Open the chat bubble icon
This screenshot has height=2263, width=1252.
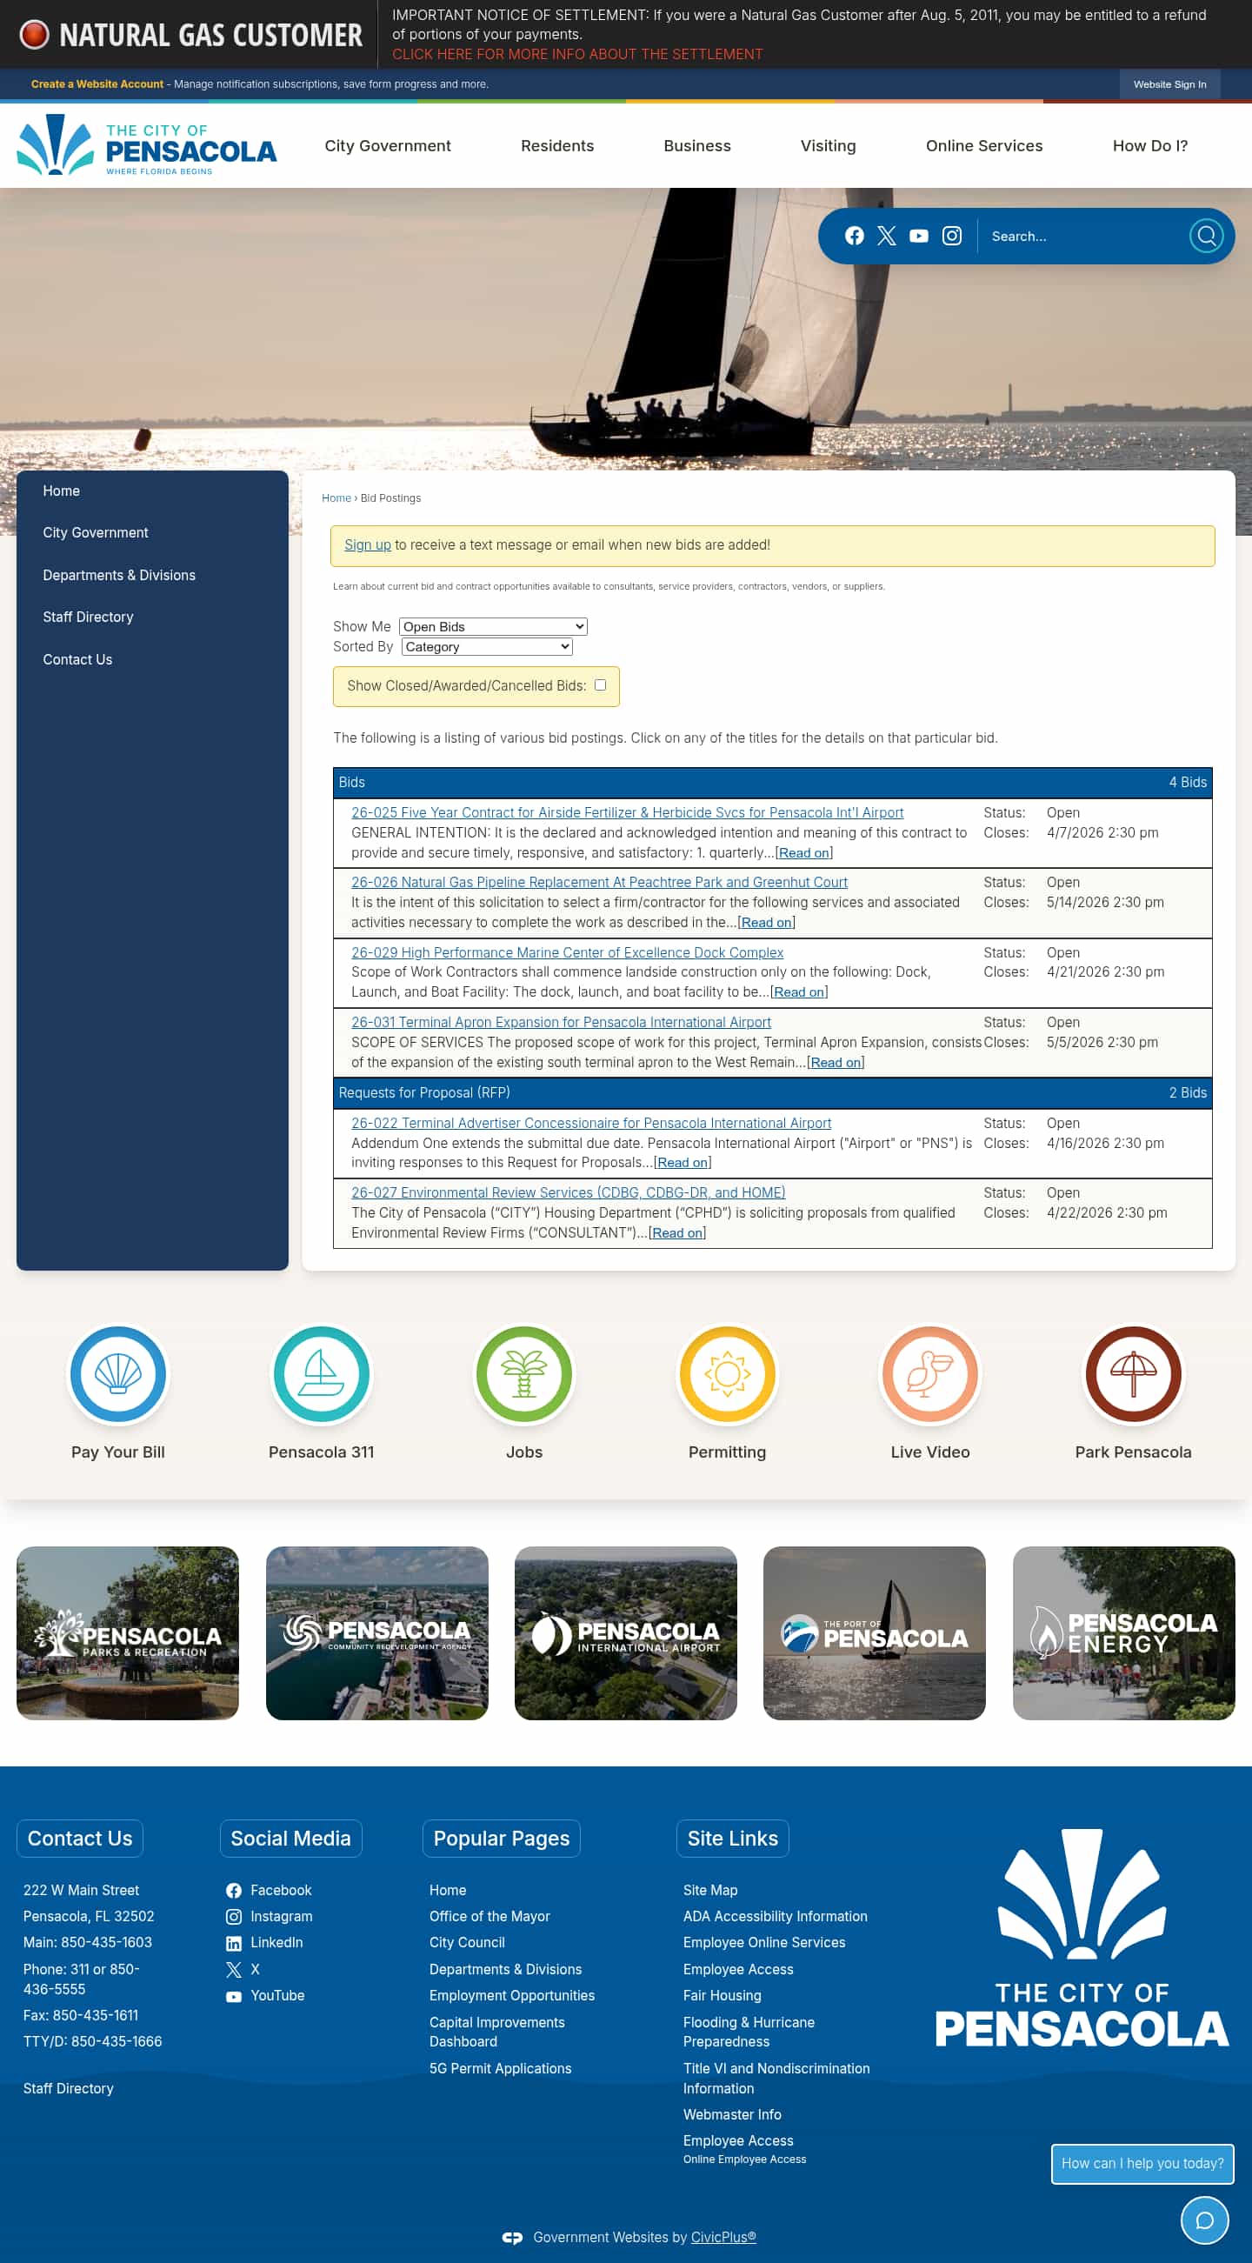click(x=1203, y=2220)
